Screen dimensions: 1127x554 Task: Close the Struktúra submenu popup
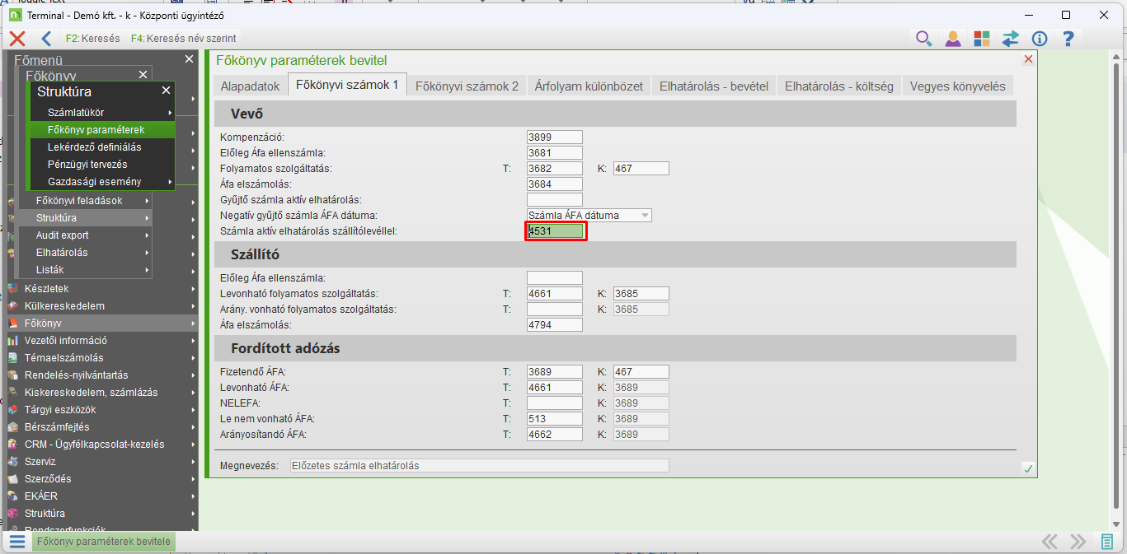[165, 91]
